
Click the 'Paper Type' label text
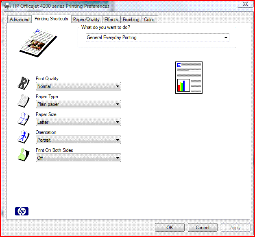click(47, 97)
